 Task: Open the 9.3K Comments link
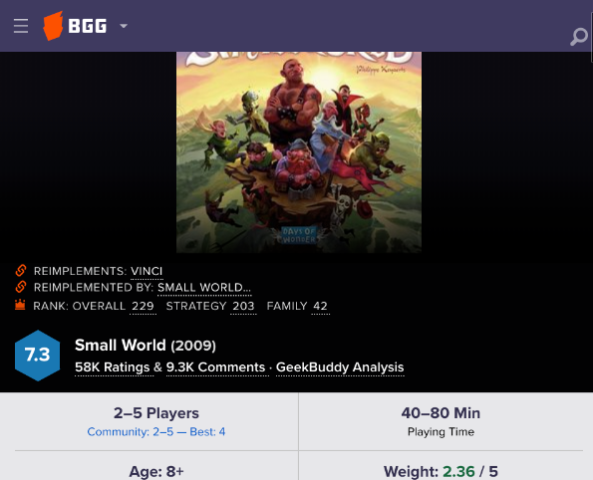coord(216,367)
